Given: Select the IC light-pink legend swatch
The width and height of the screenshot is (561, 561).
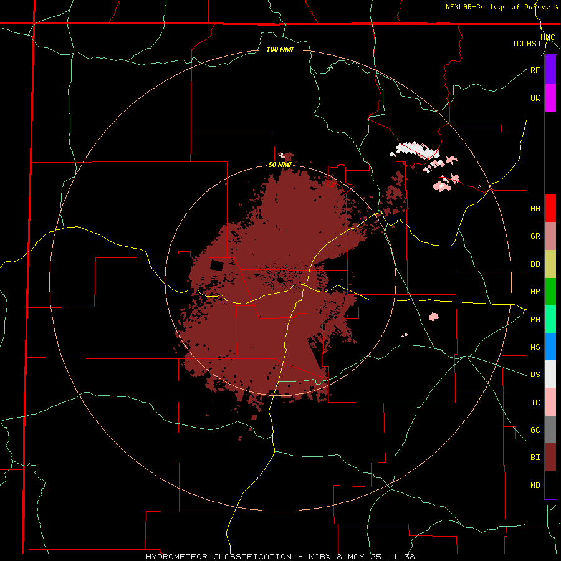Looking at the screenshot, I should [x=550, y=402].
